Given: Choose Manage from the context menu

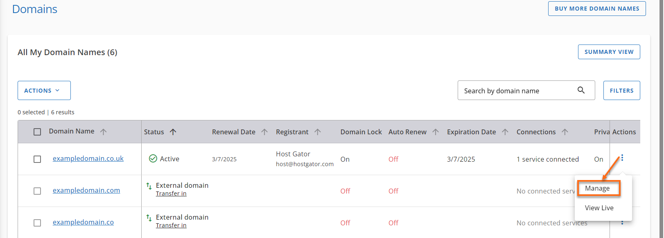Looking at the screenshot, I should coord(599,188).
